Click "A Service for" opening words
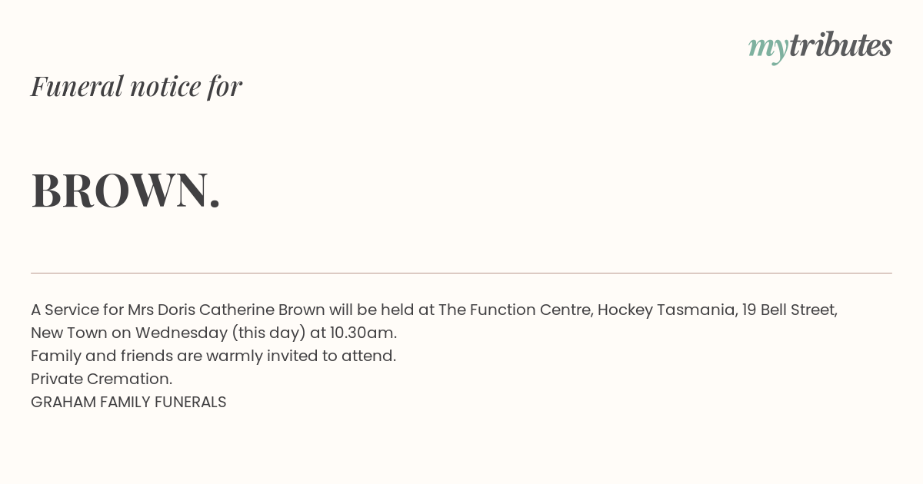The width and height of the screenshot is (923, 484). click(x=77, y=310)
